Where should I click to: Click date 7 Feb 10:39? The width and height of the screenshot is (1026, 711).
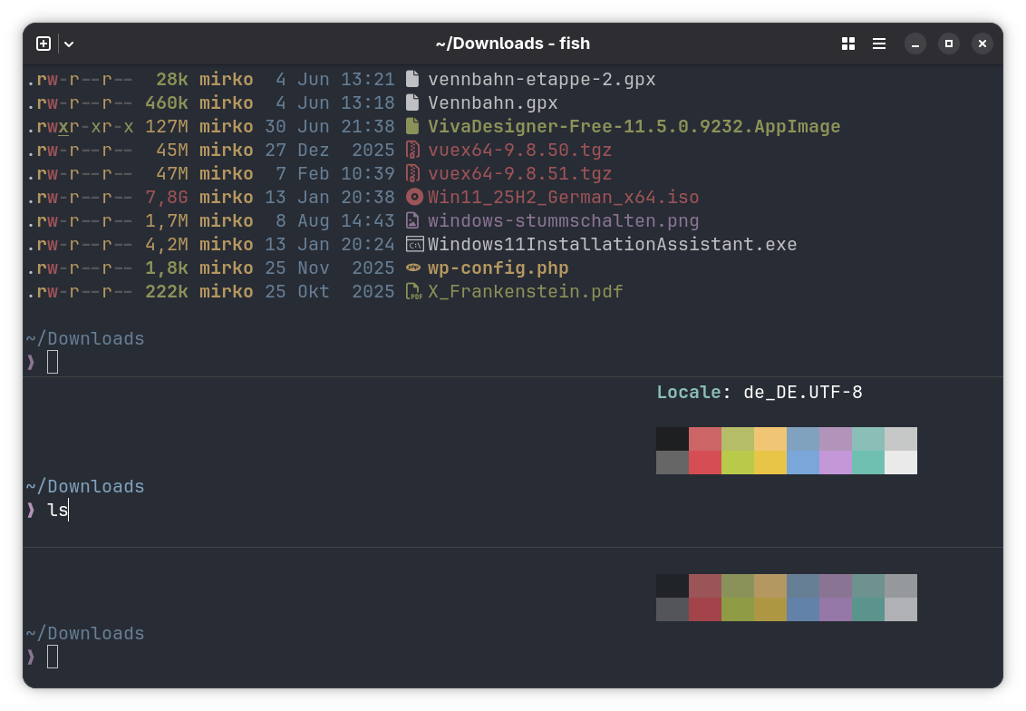pyautogui.click(x=335, y=173)
